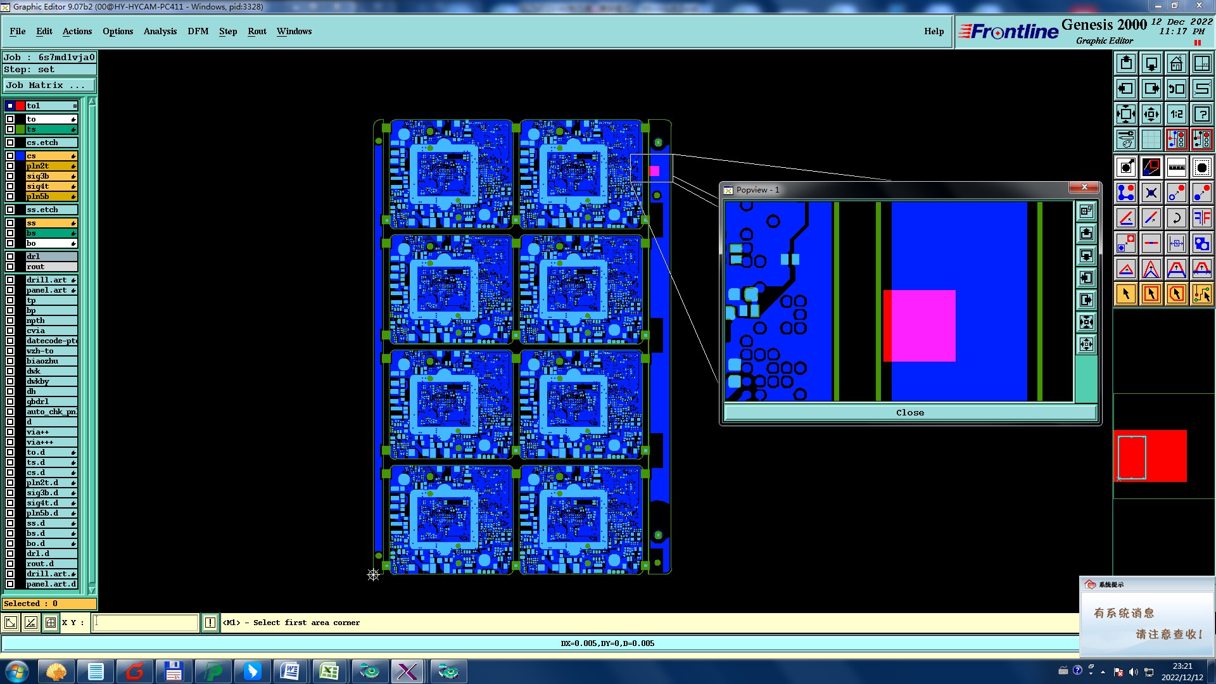Open the Analysis menu
Viewport: 1216px width, 684px height.
point(160,31)
